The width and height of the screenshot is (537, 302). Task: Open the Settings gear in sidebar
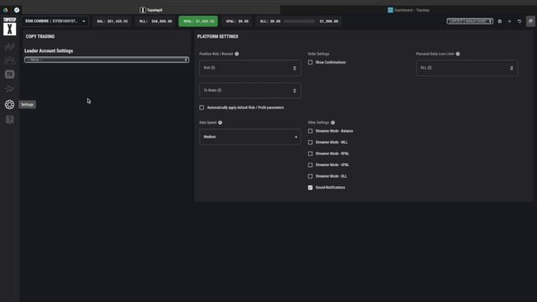coord(9,104)
